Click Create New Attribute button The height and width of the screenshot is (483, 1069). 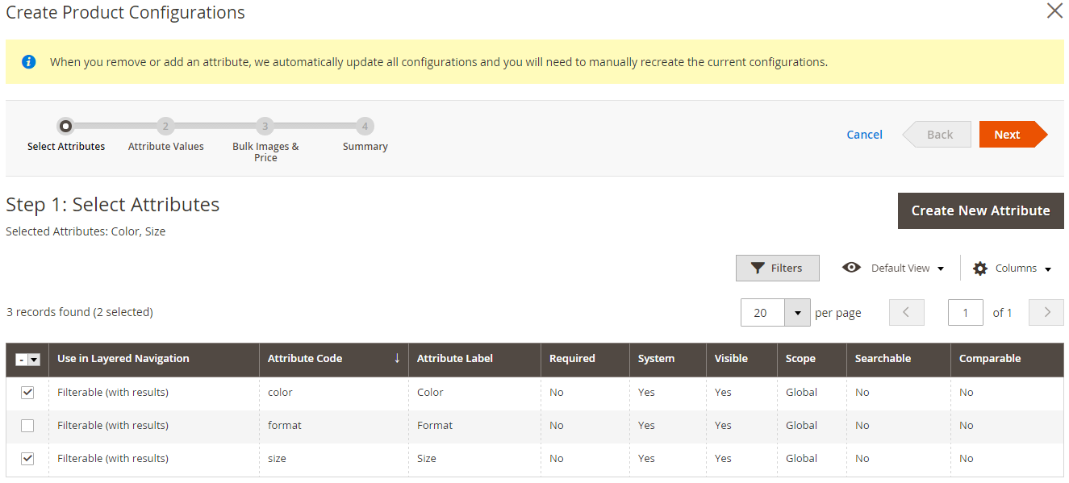point(980,210)
